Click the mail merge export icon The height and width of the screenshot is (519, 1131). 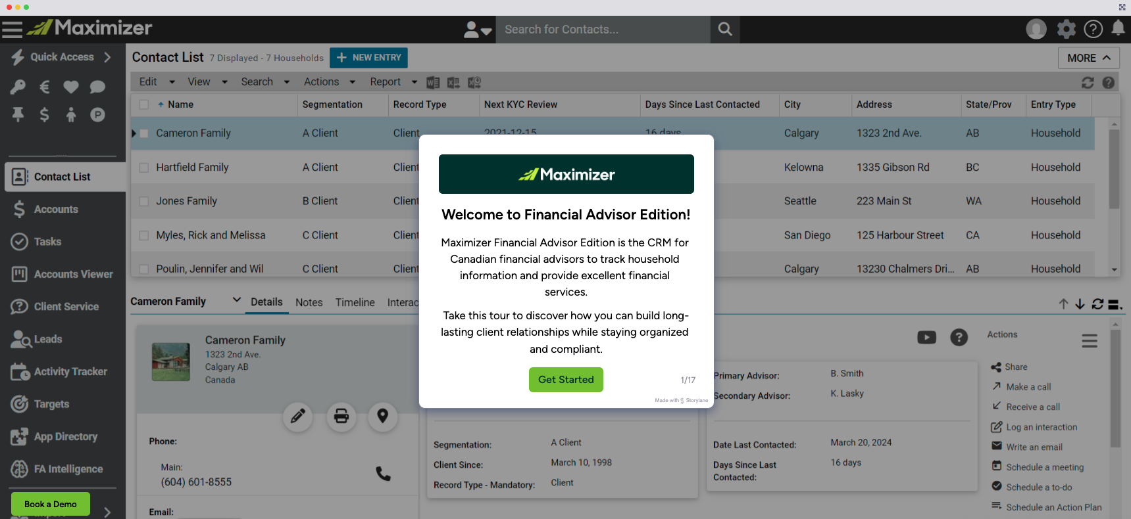tap(474, 82)
